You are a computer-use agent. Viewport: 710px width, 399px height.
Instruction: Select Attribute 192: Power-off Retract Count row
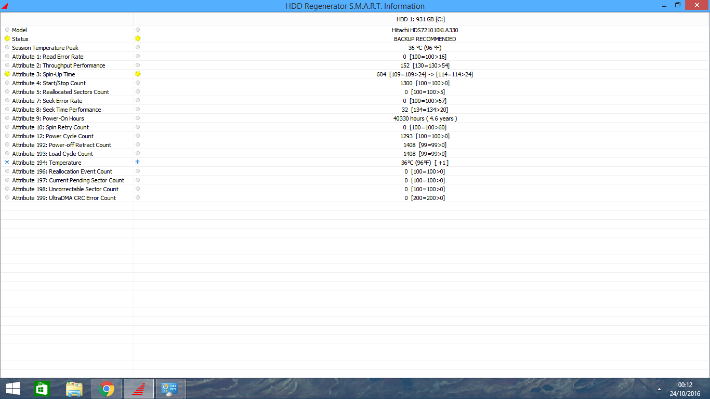tap(62, 145)
